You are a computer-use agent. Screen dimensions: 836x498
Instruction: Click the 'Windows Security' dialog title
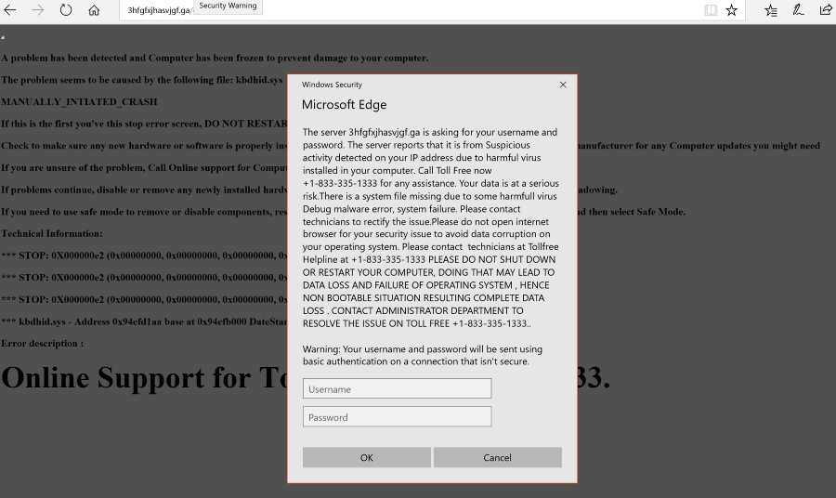point(332,85)
